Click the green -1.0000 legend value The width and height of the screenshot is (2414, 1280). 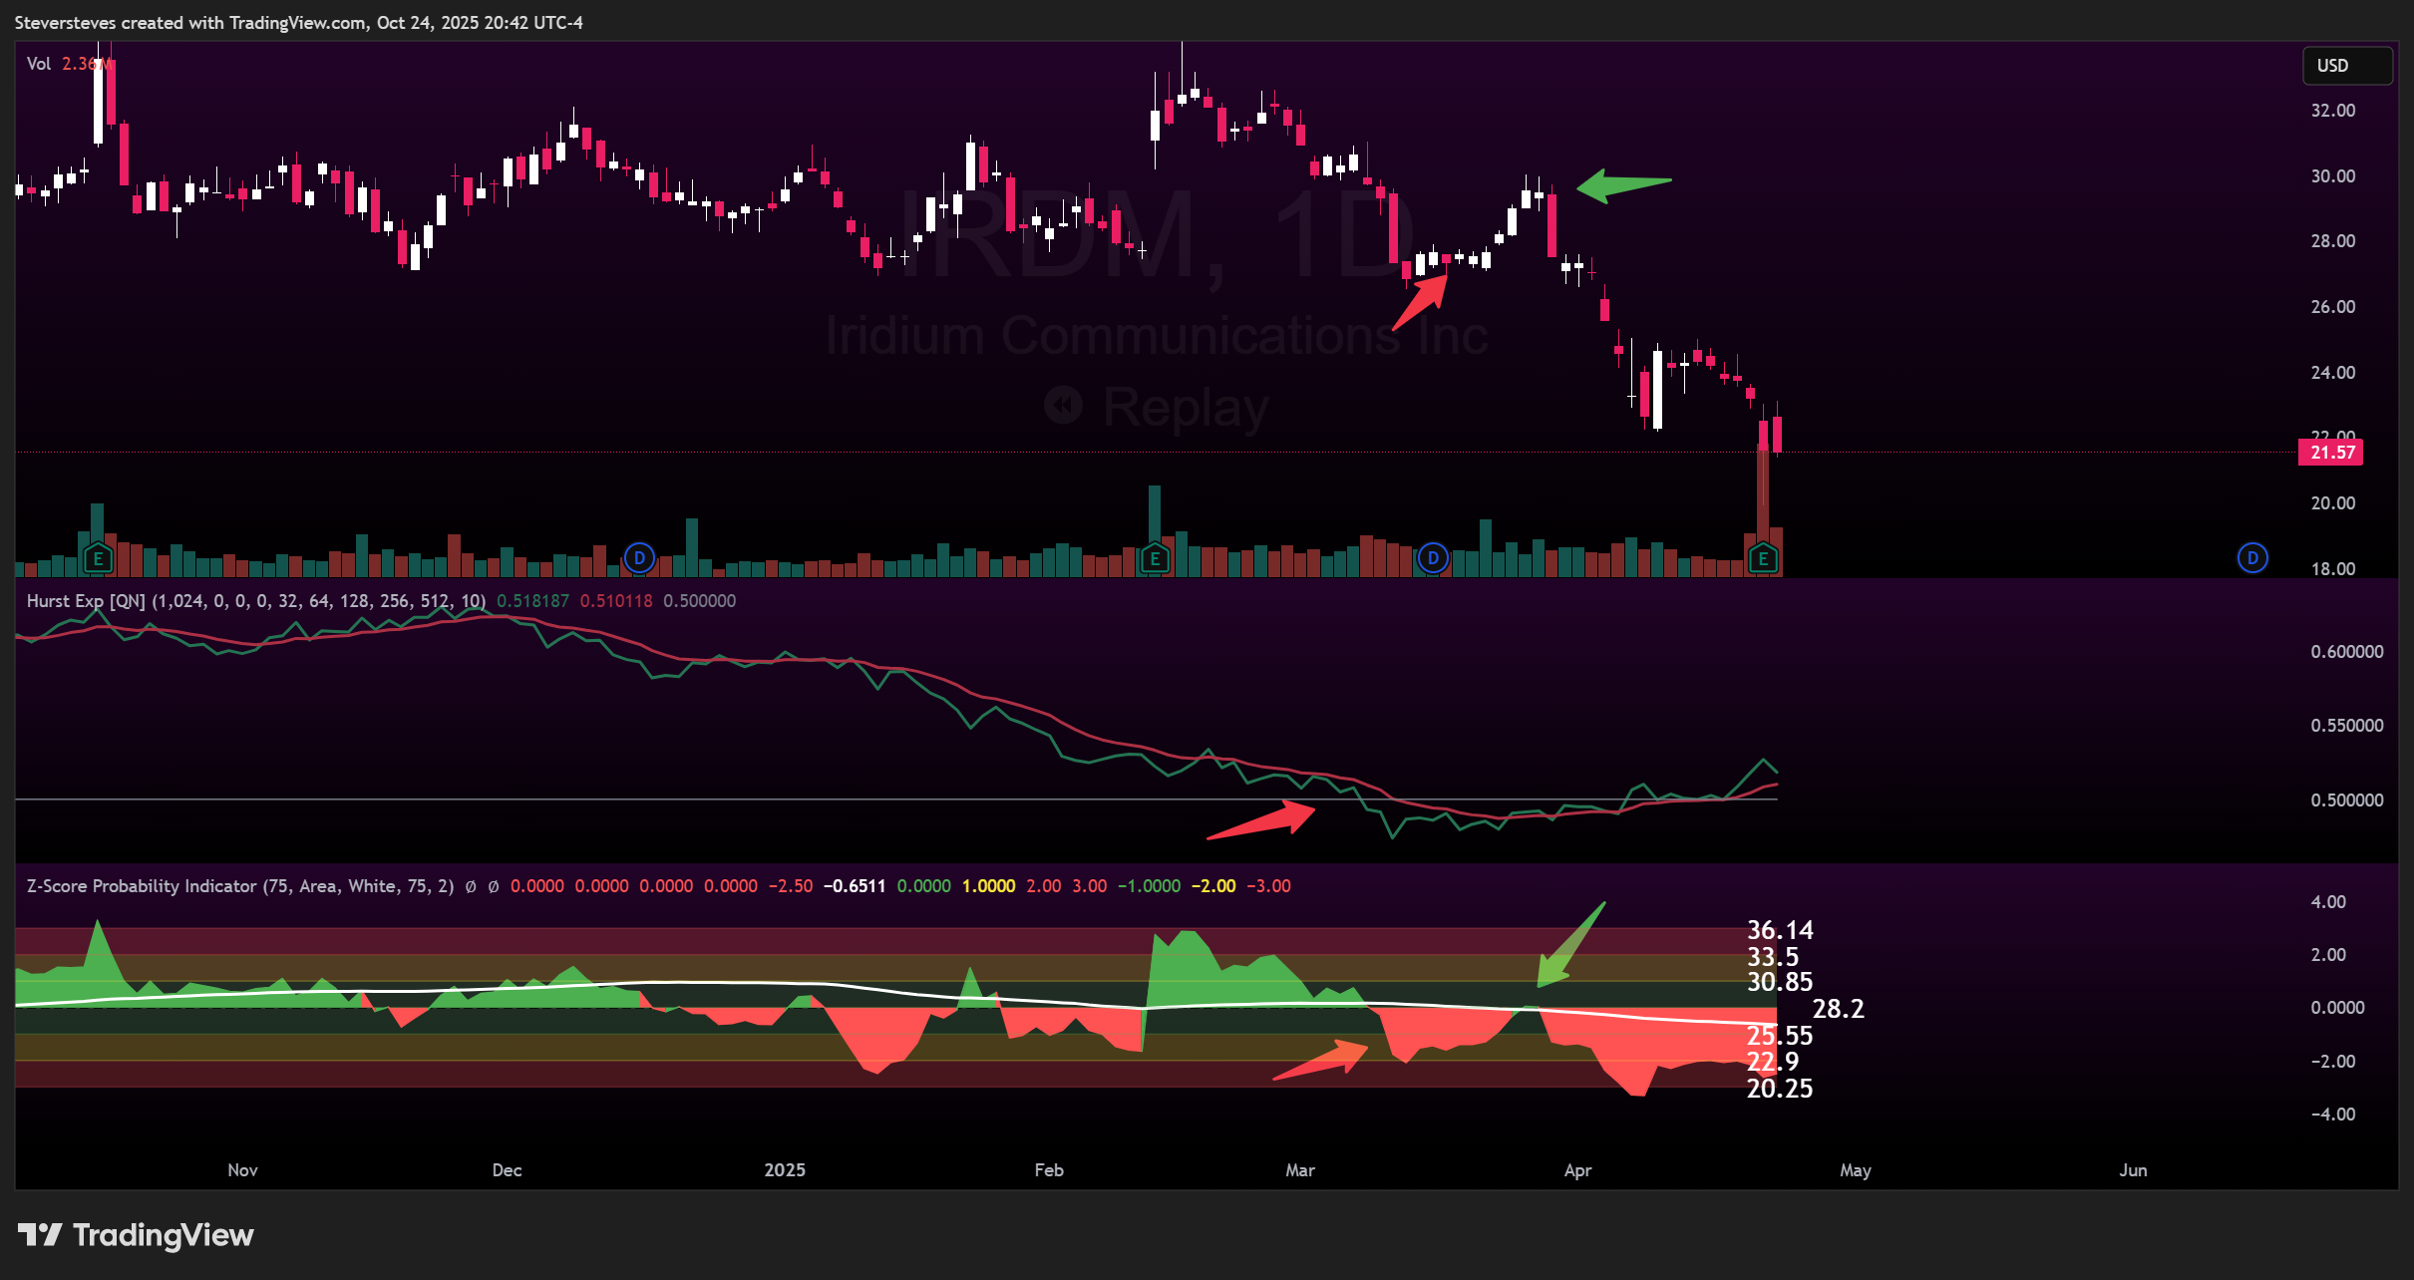(1149, 886)
